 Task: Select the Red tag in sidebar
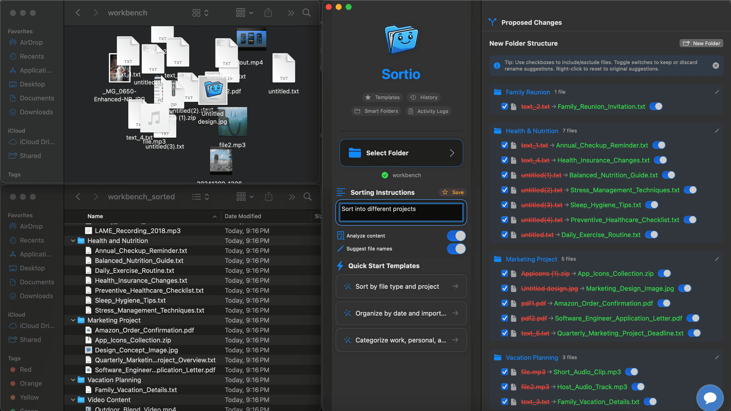(25, 370)
